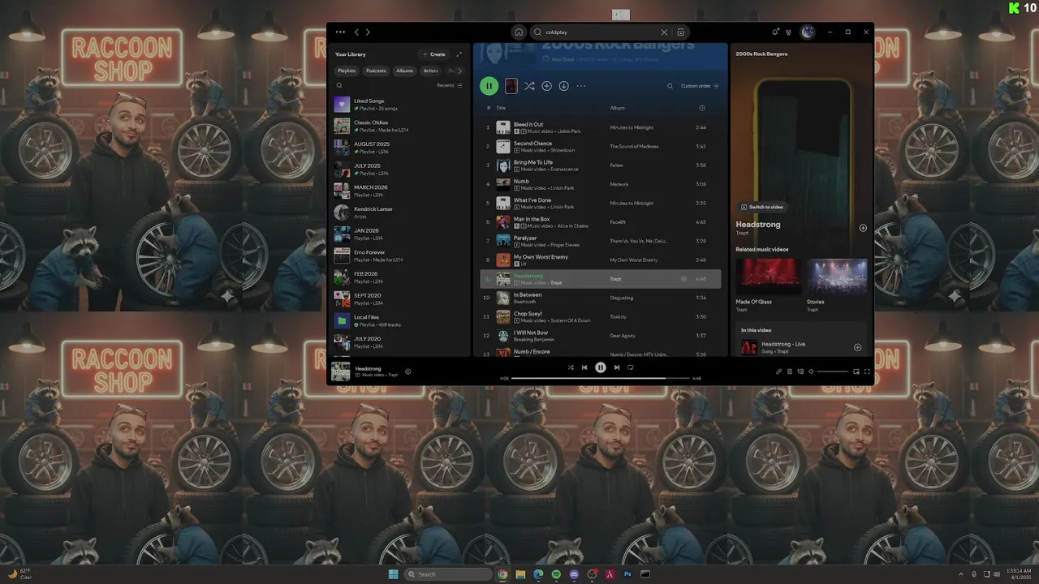Image resolution: width=1039 pixels, height=584 pixels.
Task: Skip to the next track
Action: click(617, 367)
